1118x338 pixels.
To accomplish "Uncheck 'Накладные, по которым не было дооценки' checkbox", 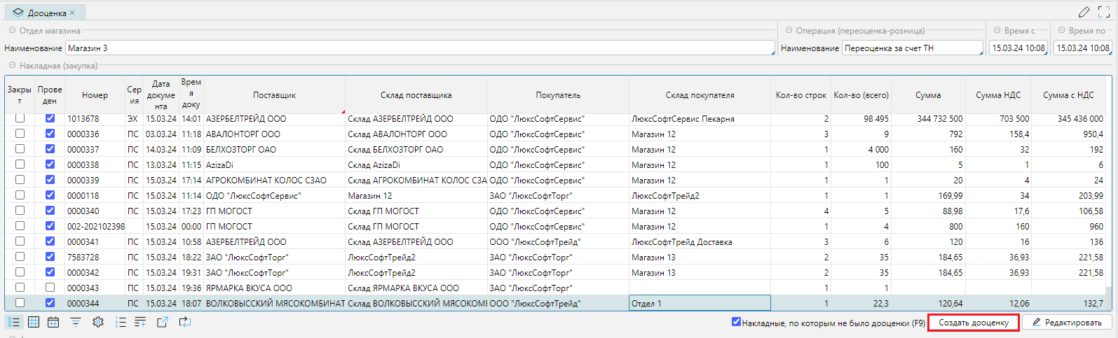I will 736,322.
